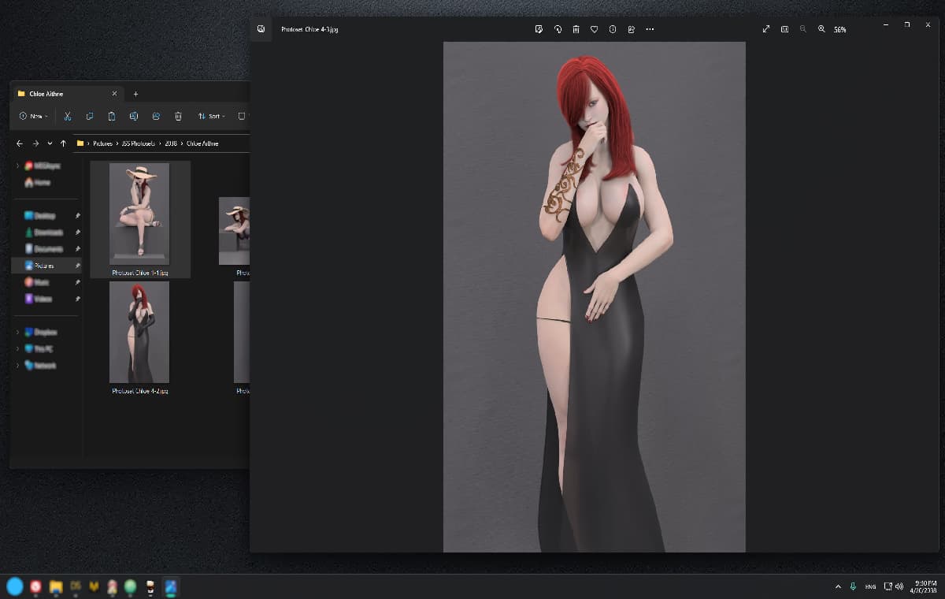
Task: Unpin Music using its pin icon
Action: click(77, 282)
